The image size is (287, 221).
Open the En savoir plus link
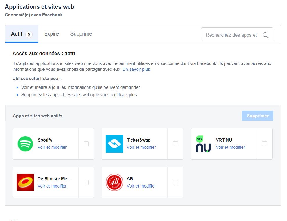point(136,69)
